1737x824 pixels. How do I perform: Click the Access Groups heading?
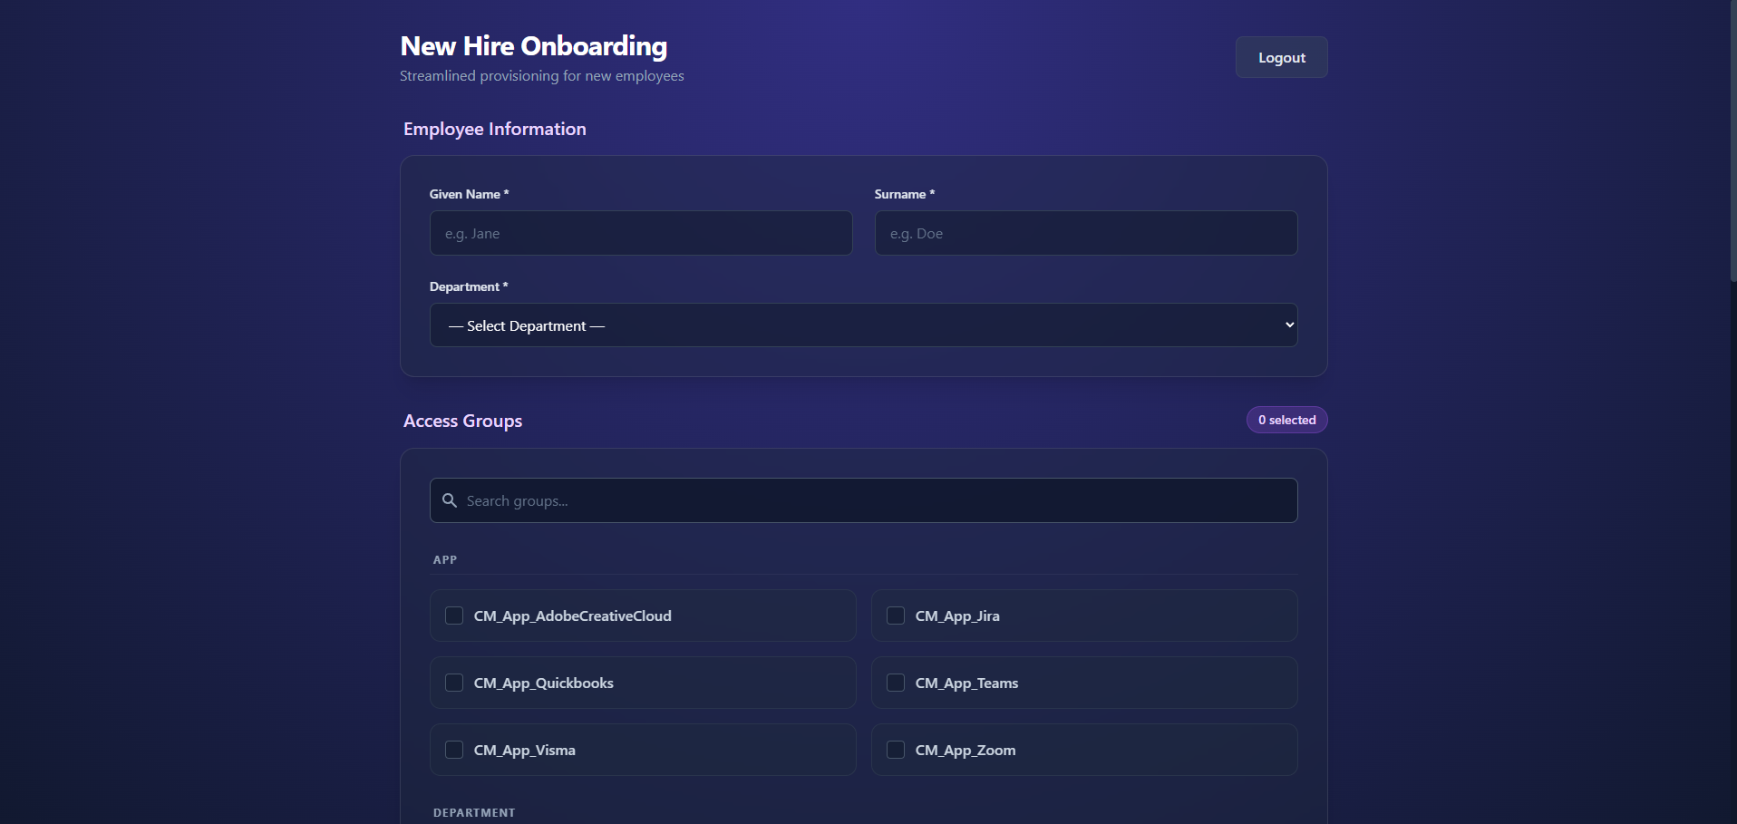pos(462,421)
